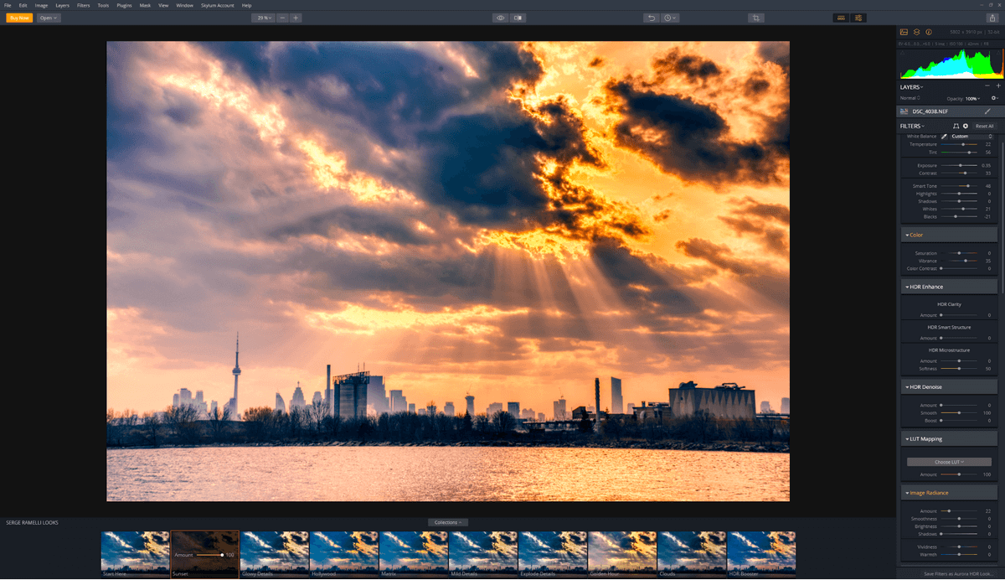Click the brush icon on DSC_4038.NEF layer
Screen dimensions: 1005x580
pos(987,111)
